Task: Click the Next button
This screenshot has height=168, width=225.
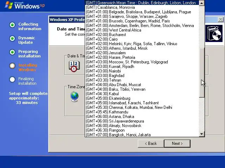Action: click(177, 143)
